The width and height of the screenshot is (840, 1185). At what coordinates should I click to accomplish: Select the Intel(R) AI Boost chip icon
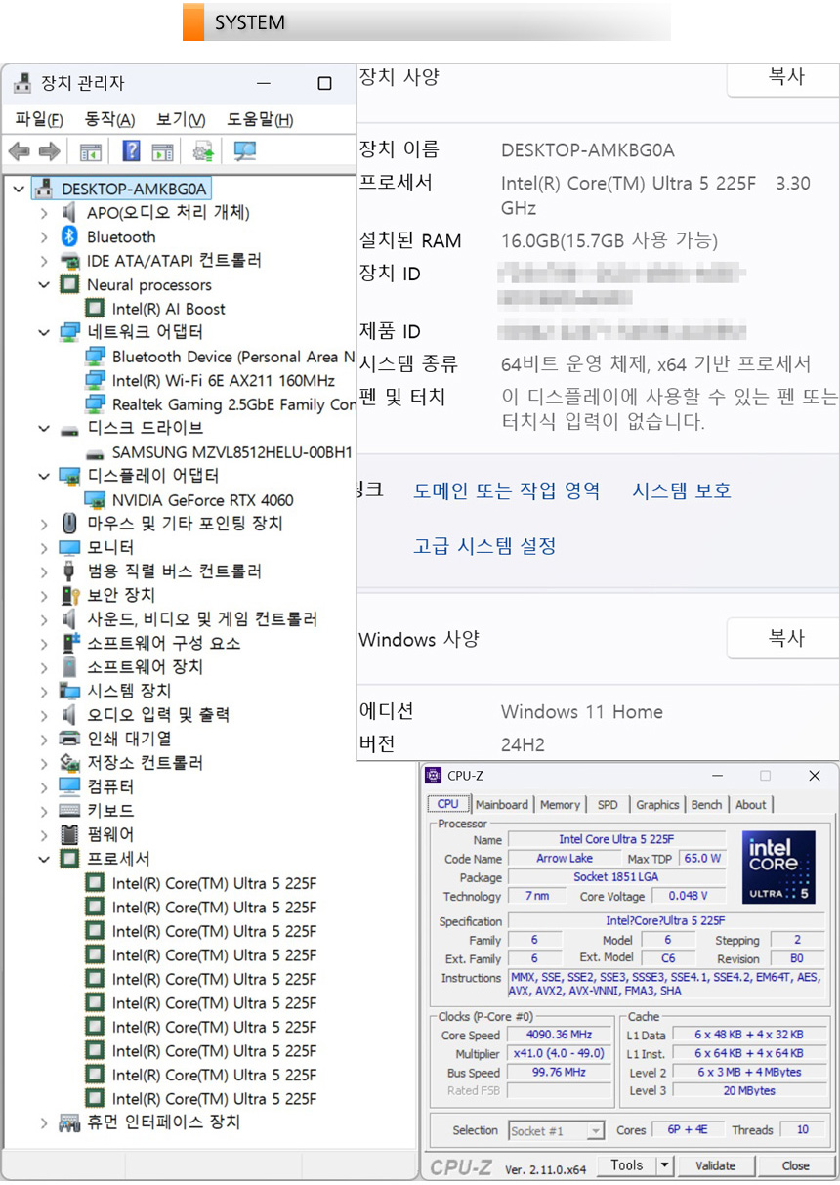95,309
